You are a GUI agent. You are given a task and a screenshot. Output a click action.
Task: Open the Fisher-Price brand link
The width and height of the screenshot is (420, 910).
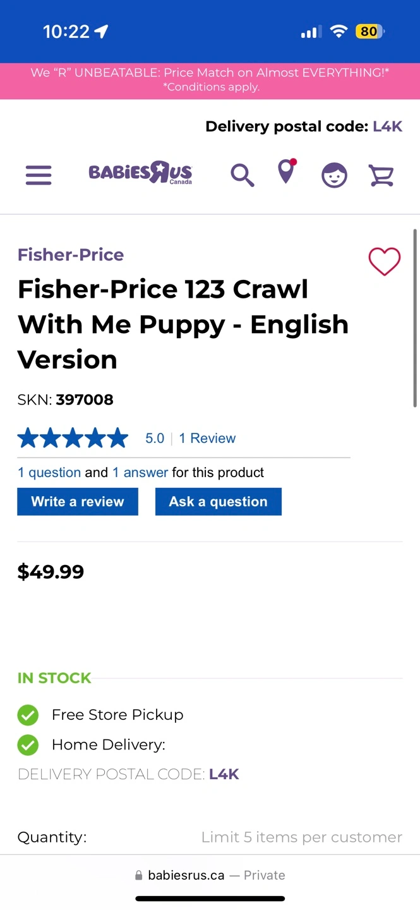click(71, 255)
